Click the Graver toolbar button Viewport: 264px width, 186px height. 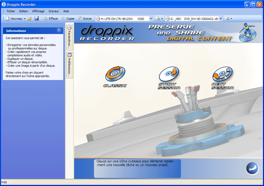coord(85,18)
